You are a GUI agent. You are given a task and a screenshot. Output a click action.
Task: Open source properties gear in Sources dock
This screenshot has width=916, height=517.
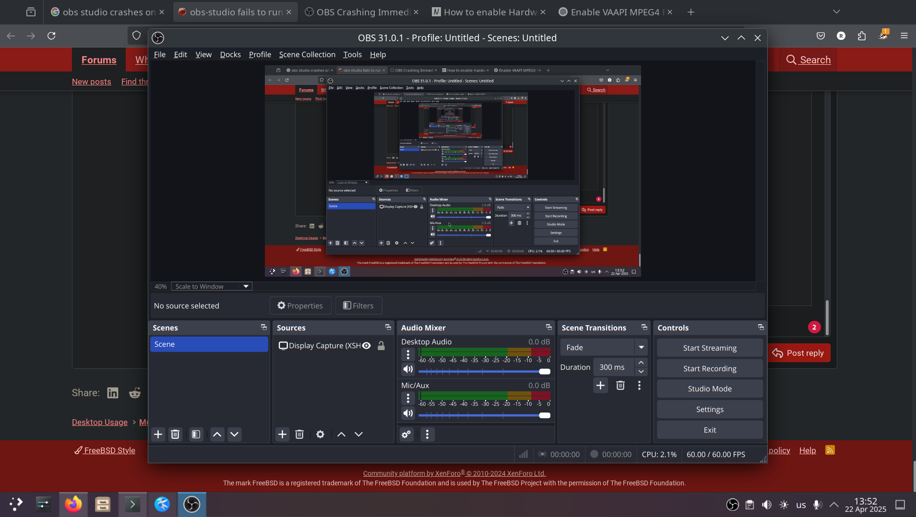(320, 435)
